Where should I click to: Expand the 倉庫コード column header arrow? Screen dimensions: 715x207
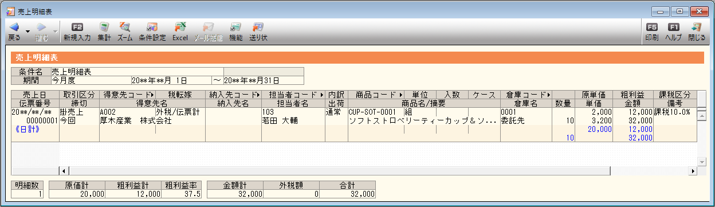click(x=549, y=95)
